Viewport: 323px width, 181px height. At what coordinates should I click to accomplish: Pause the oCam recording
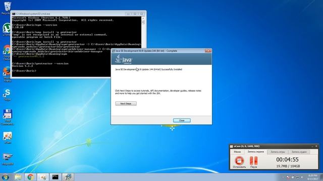tap(253, 162)
